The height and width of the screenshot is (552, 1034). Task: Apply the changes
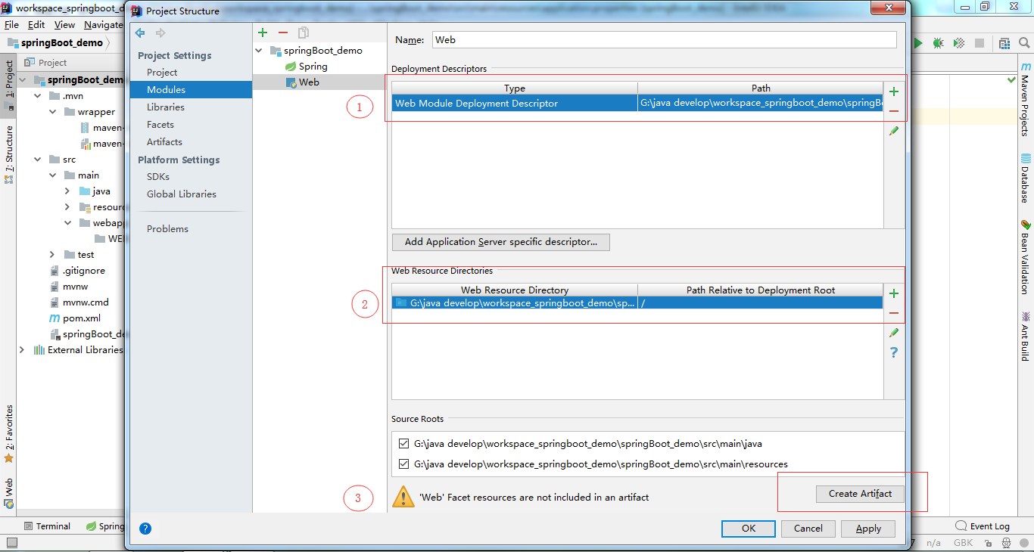[x=868, y=529]
